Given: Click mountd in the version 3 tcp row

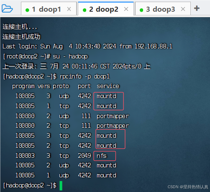Looking at the screenshot, I should tap(107, 136).
